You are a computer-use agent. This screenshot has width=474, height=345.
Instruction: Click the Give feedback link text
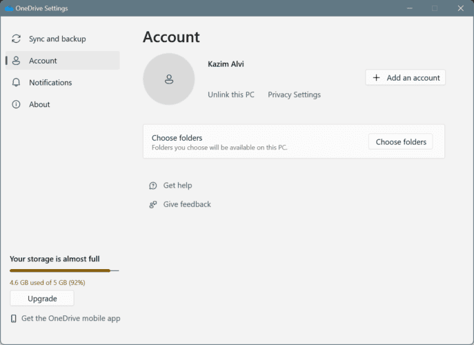point(187,204)
